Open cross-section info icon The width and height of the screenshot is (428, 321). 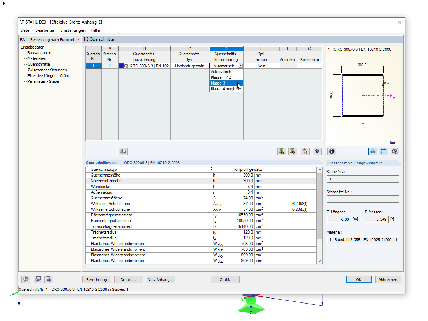(x=332, y=151)
